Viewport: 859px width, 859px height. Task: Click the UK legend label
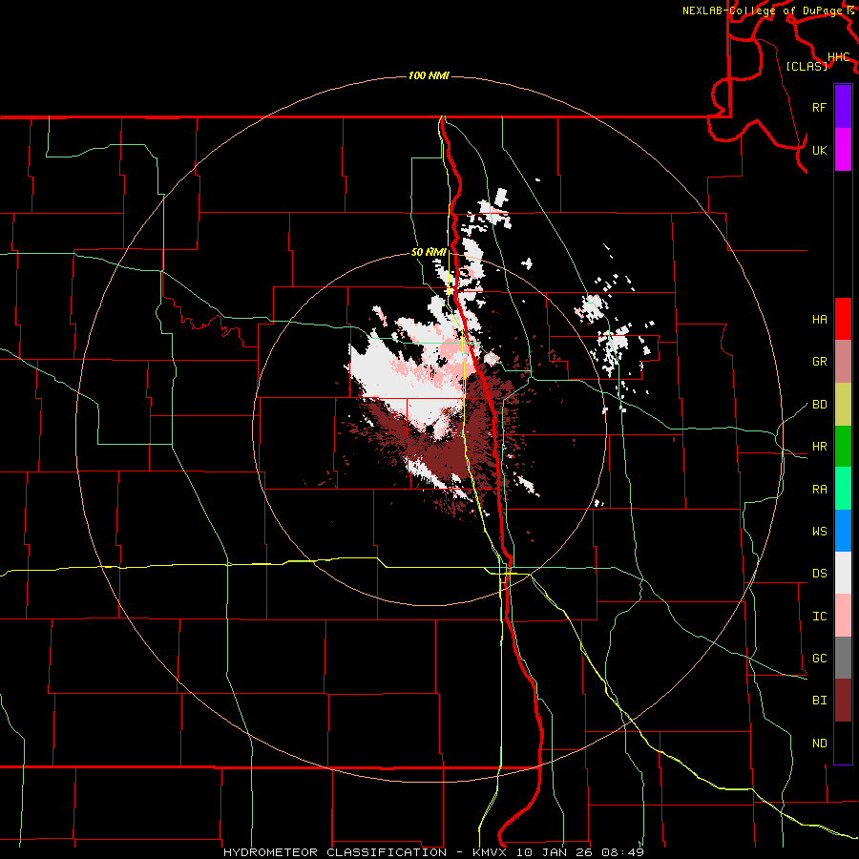(819, 150)
